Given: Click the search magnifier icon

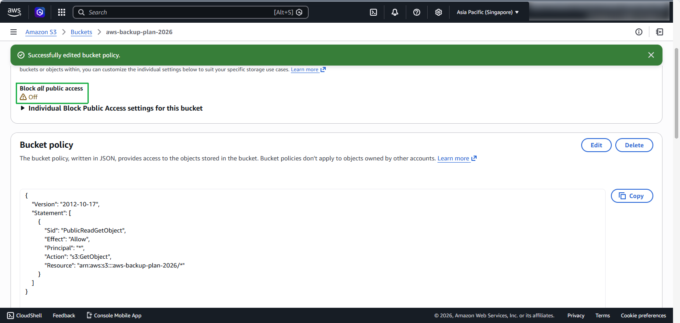Looking at the screenshot, I should pyautogui.click(x=81, y=12).
